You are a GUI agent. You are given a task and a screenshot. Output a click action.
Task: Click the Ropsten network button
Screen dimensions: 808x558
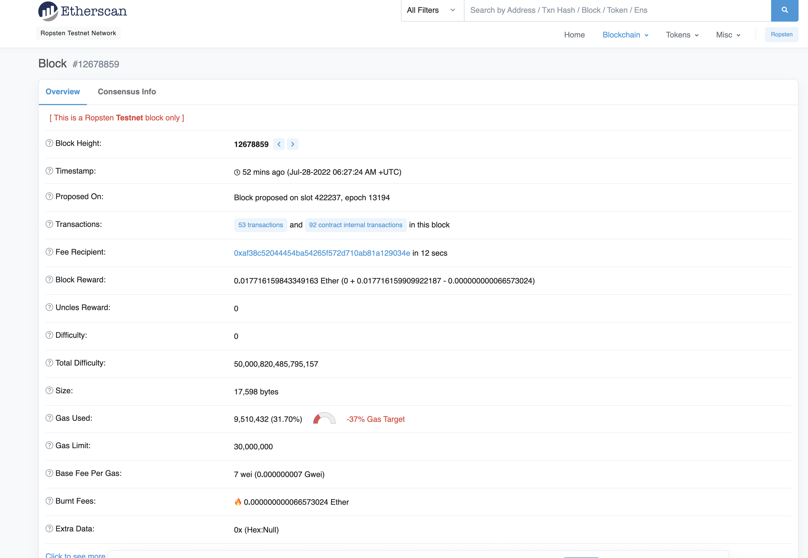tap(781, 34)
